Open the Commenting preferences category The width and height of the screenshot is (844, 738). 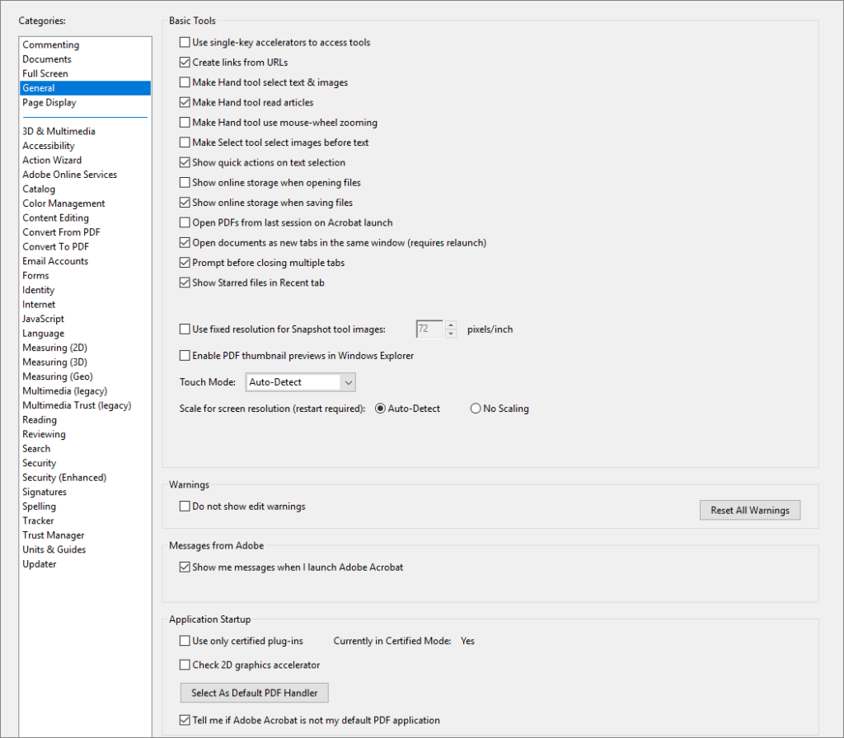(x=50, y=44)
